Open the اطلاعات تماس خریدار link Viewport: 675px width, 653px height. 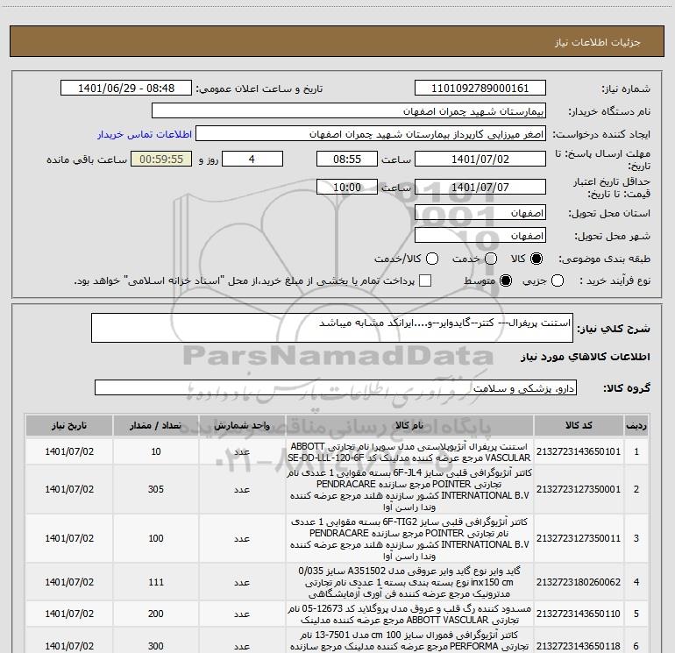point(145,134)
